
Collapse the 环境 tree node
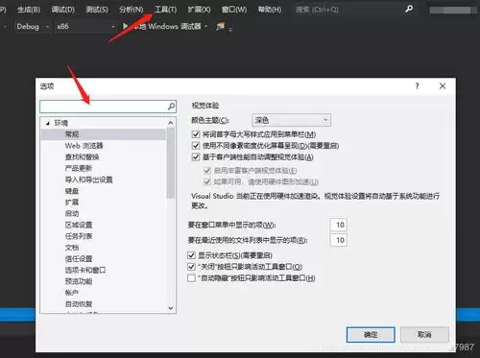48,123
